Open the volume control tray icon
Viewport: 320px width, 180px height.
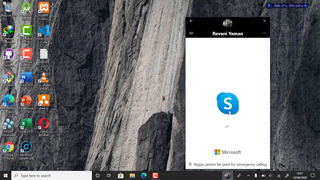pos(270,175)
